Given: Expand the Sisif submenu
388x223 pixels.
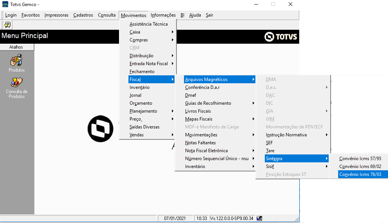Looking at the screenshot, I should (297, 166).
